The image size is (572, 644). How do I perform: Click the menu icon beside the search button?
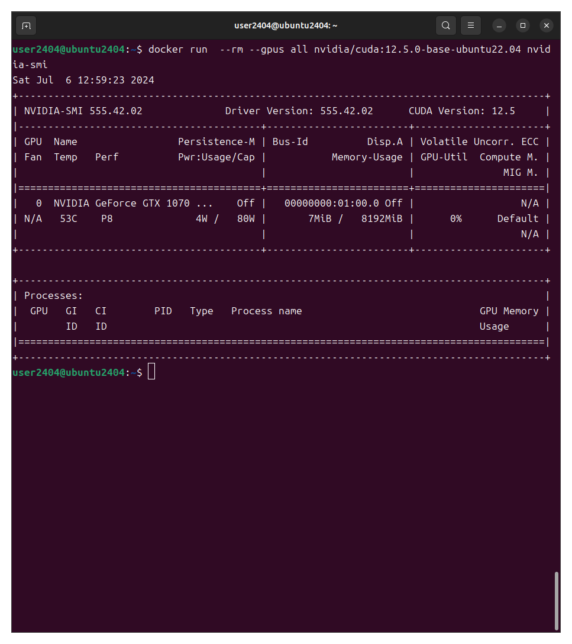pyautogui.click(x=470, y=25)
